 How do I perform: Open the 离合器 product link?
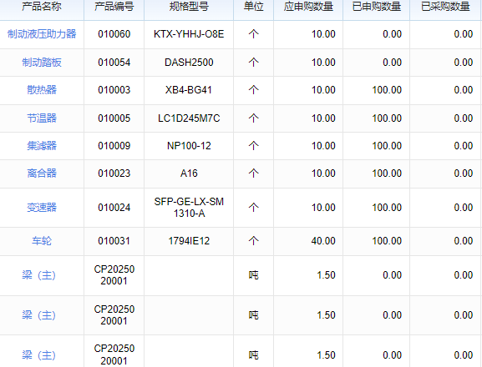coord(42,173)
